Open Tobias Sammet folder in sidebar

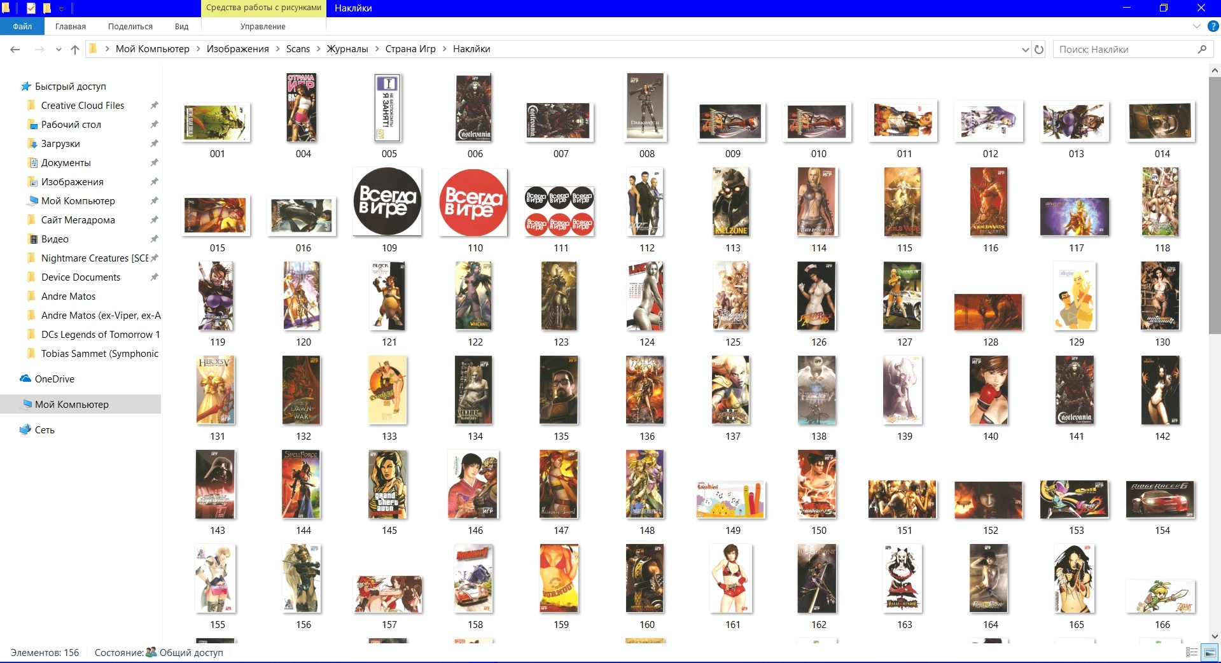[x=99, y=353]
